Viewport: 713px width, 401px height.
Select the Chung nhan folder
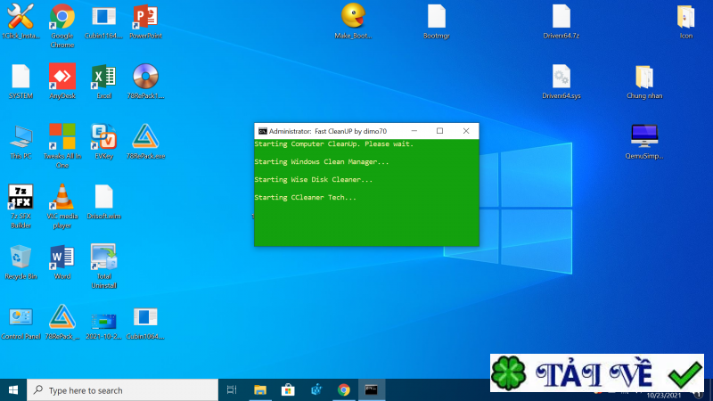644,77
